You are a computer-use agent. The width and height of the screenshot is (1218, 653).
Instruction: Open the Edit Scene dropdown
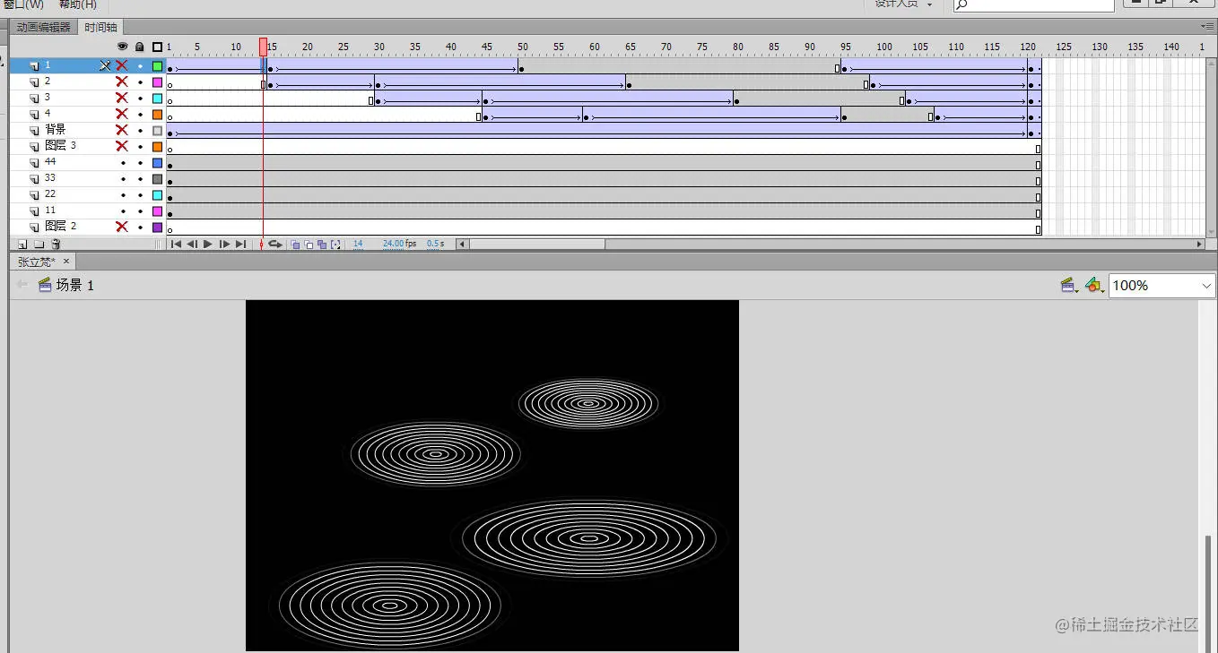click(1068, 285)
